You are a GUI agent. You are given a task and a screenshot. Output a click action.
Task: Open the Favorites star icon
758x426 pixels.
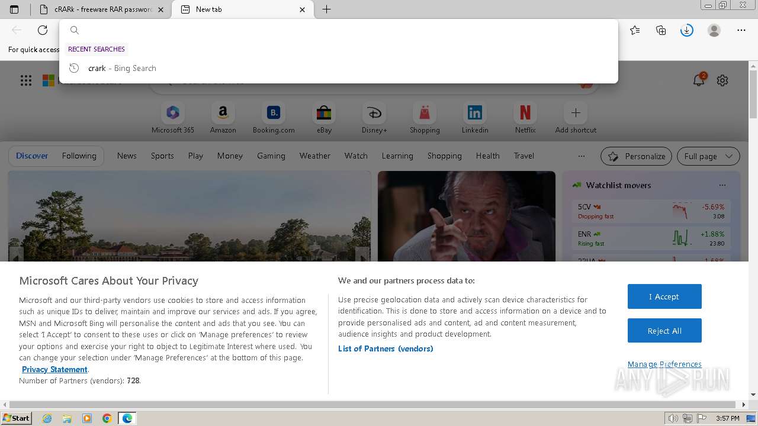tap(635, 30)
